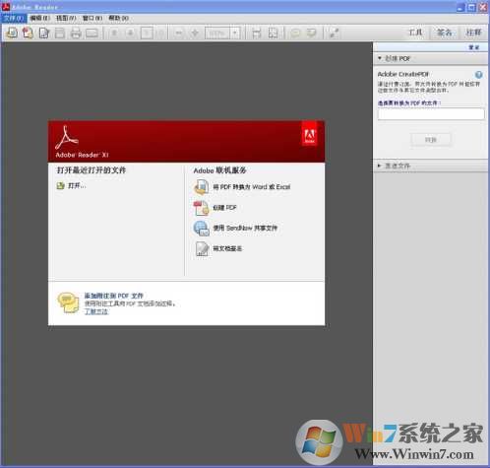
Task: Click the highlight text toolbar icon
Action: [311, 33]
